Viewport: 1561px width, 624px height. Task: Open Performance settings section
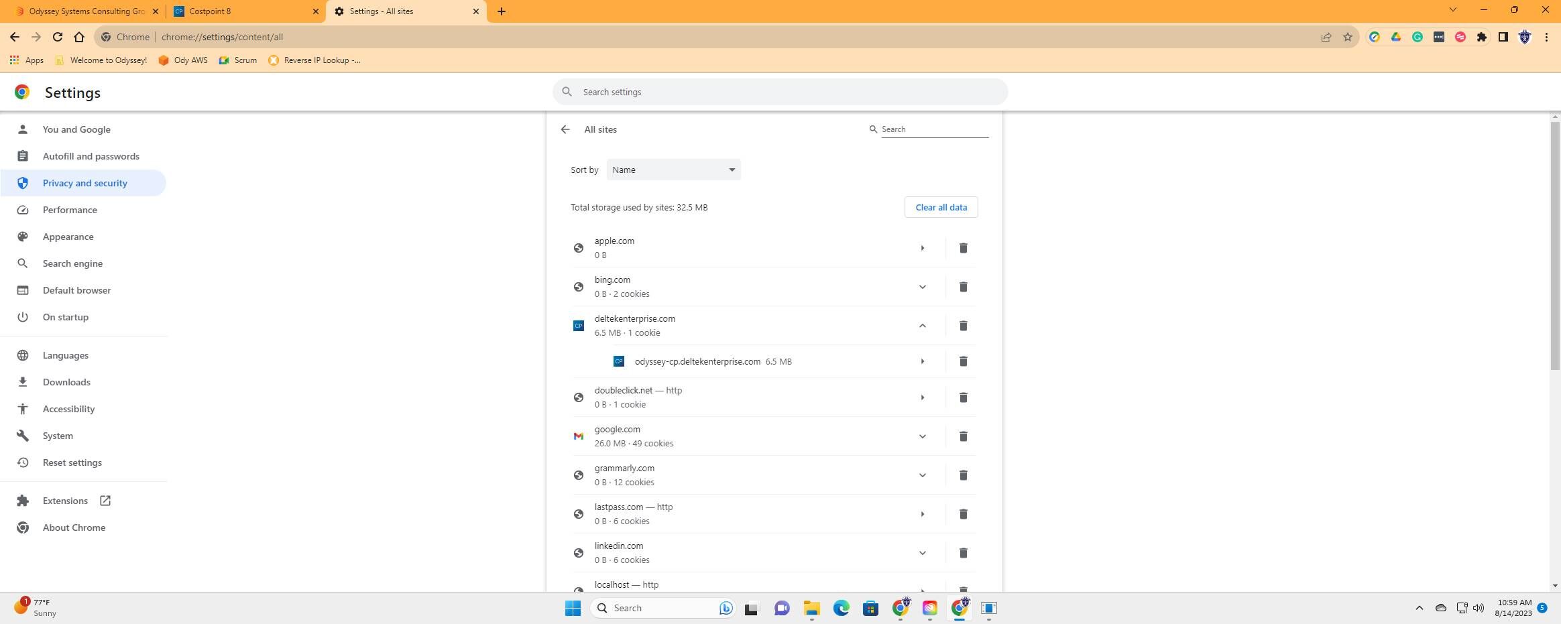[x=83, y=210]
